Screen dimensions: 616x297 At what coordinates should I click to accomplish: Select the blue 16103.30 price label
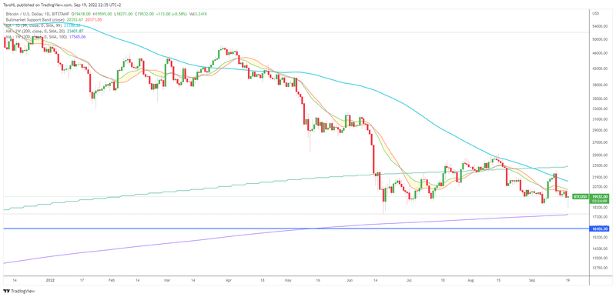pos(599,228)
